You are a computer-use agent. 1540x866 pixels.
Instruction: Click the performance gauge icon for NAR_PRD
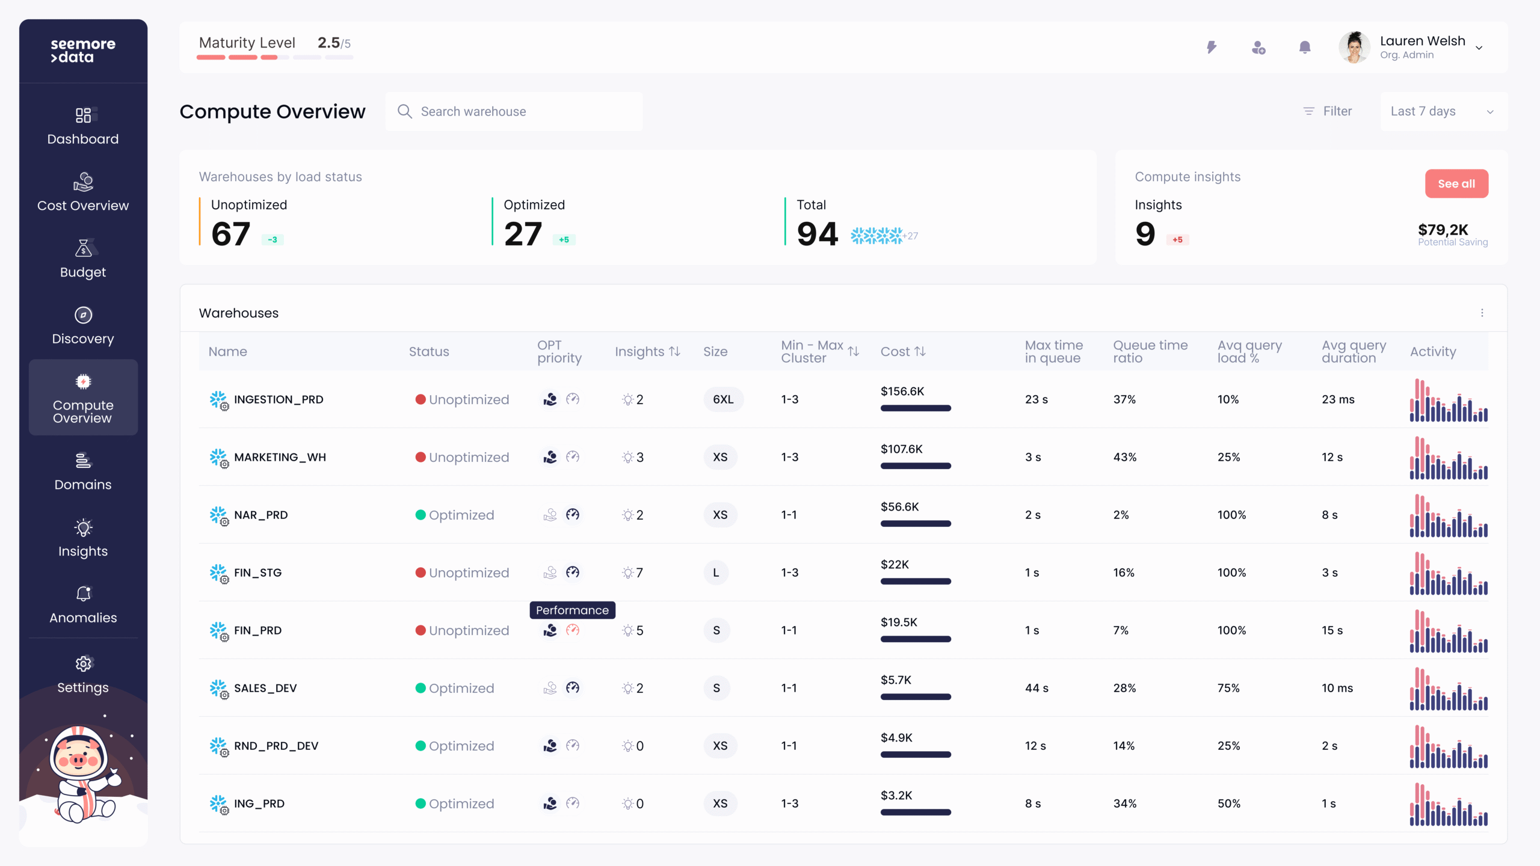coord(573,515)
